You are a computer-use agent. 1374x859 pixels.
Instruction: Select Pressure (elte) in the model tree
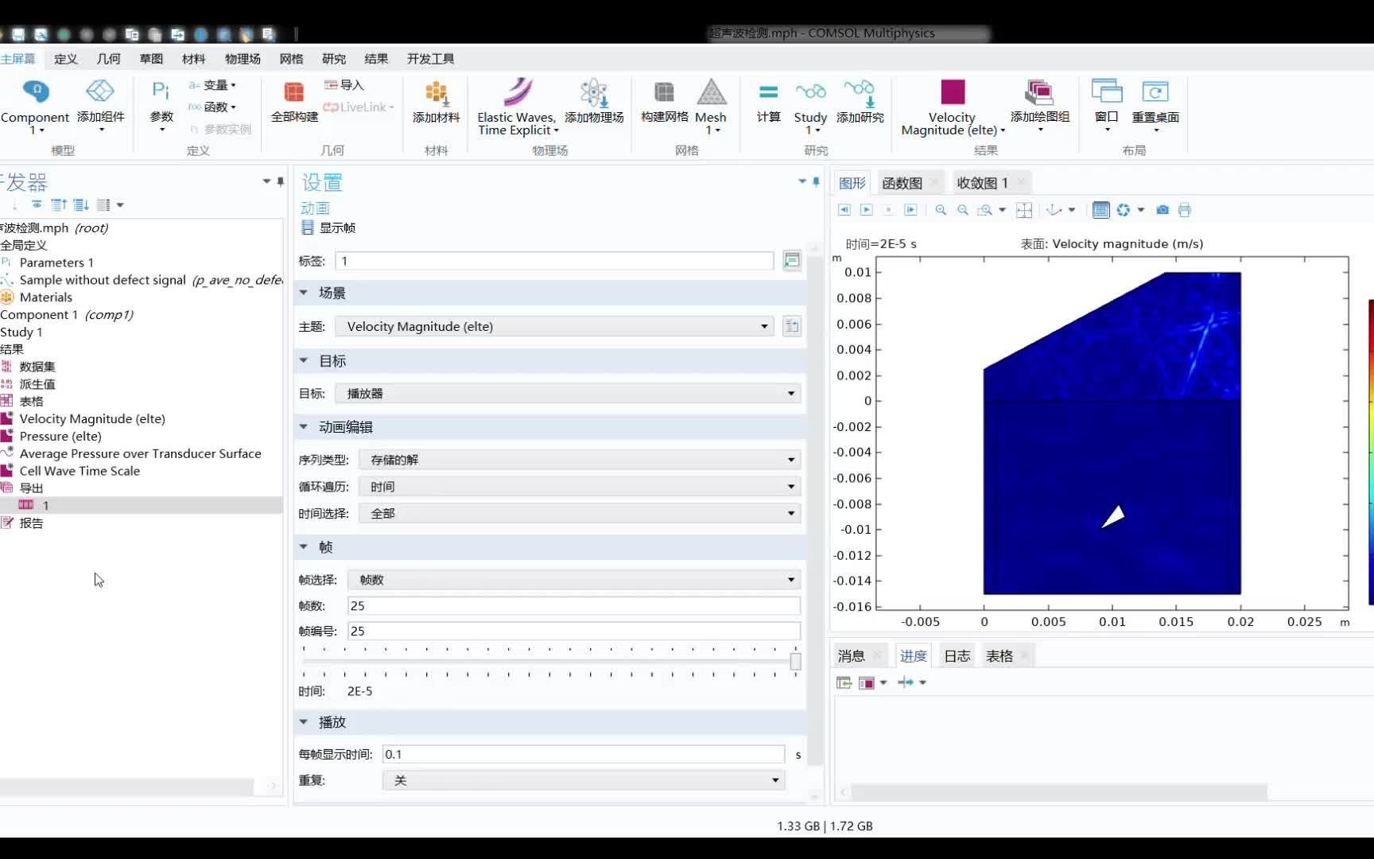[61, 436]
